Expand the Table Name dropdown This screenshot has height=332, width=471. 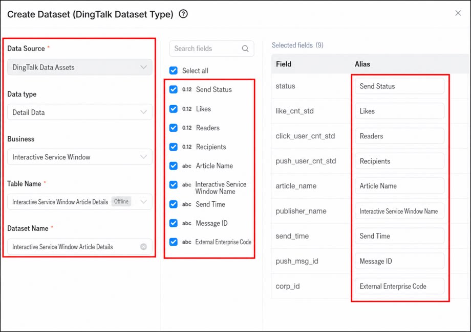pyautogui.click(x=79, y=202)
